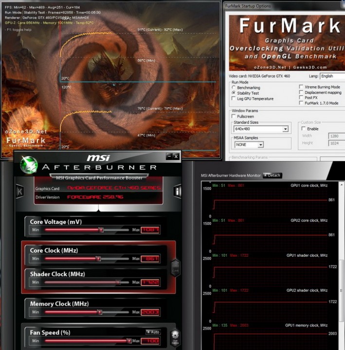
Task: Click the GPU2 shader clock graph
Action: click(x=270, y=304)
